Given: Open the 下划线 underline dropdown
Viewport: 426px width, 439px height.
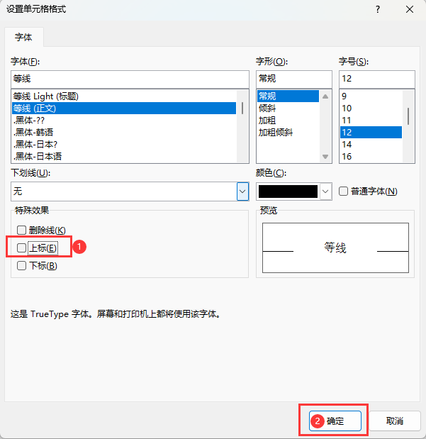Looking at the screenshot, I should pyautogui.click(x=242, y=191).
